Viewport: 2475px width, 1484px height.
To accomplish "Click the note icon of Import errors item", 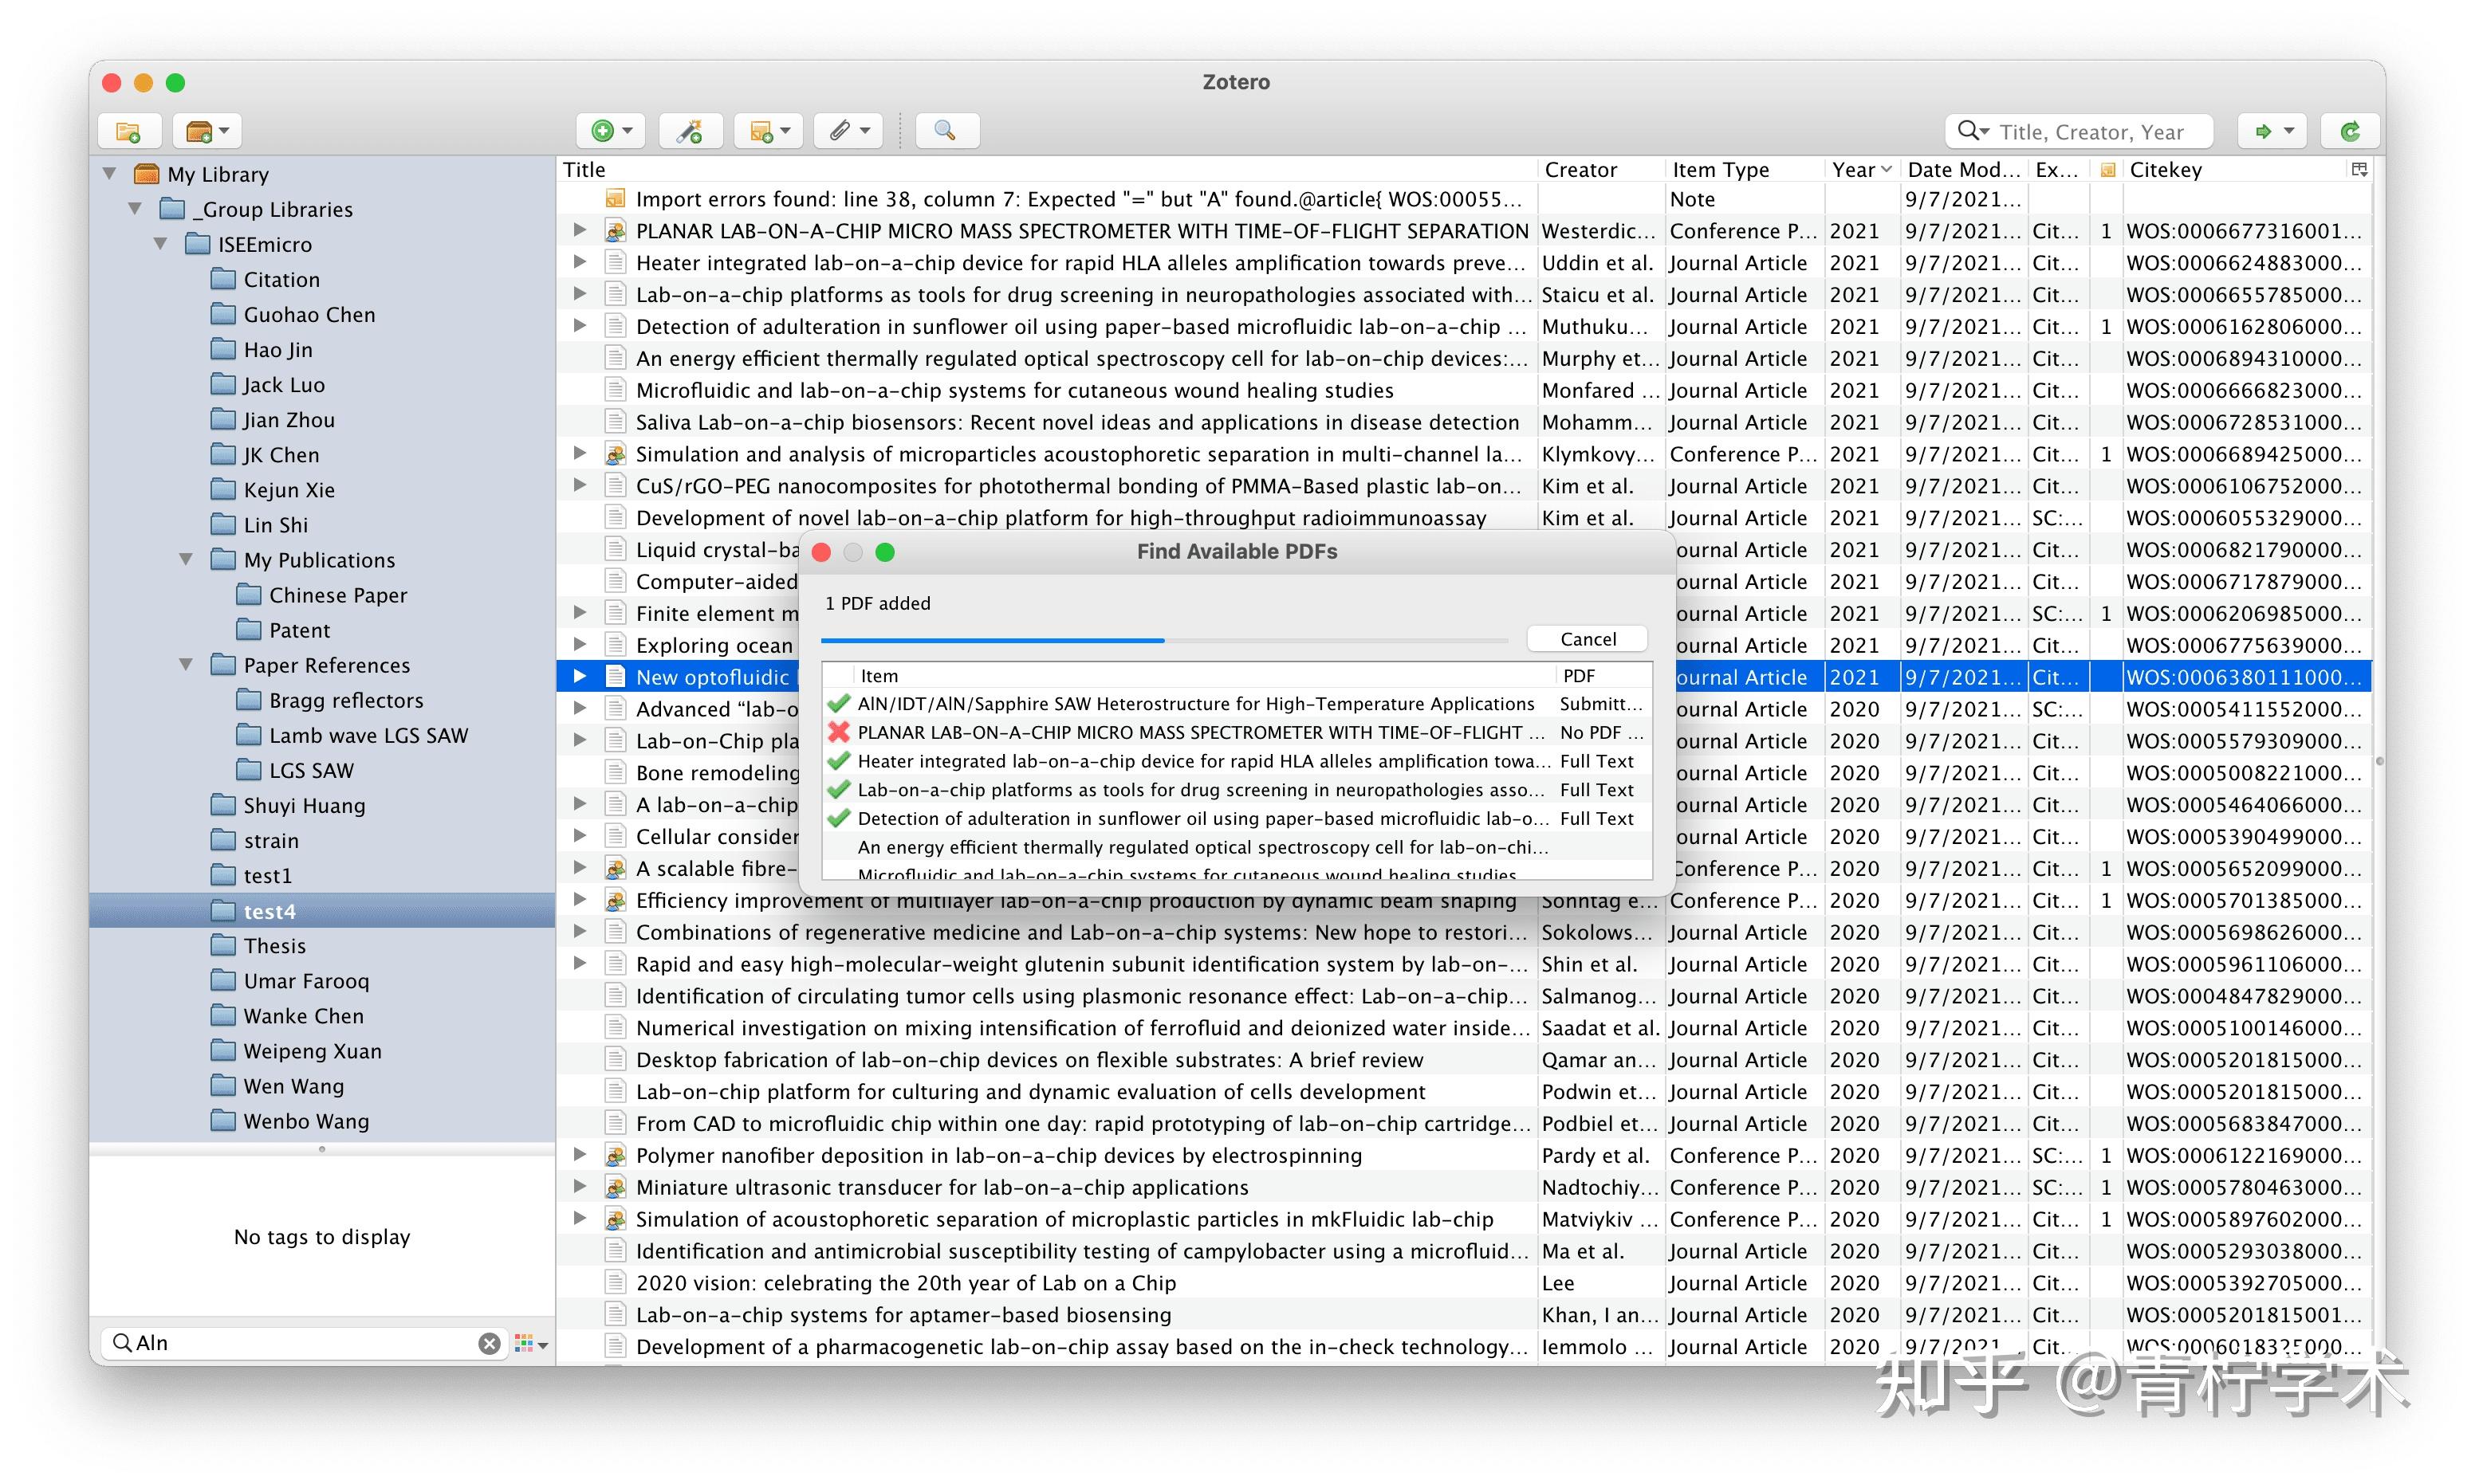I will pyautogui.click(x=616, y=199).
